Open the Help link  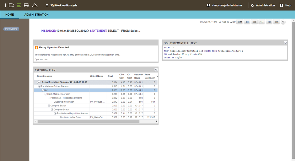pyautogui.click(x=288, y=5)
